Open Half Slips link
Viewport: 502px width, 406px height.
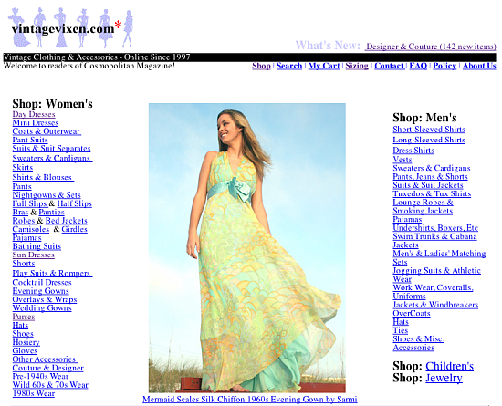coord(74,203)
